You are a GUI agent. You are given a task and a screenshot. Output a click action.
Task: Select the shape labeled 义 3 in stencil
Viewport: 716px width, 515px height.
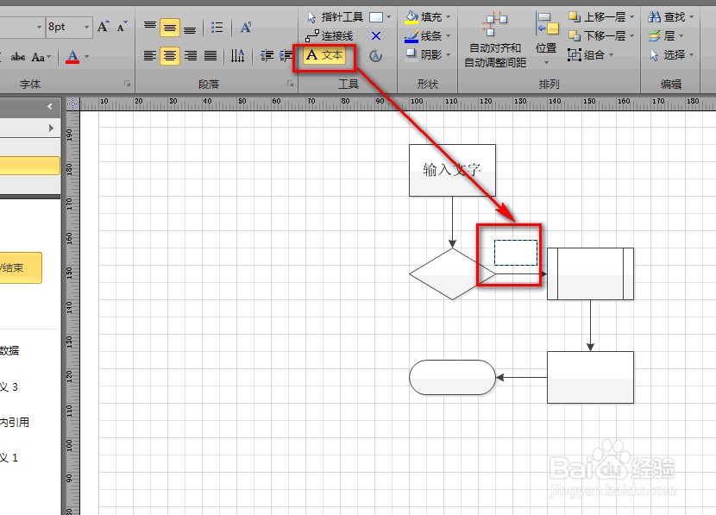[9, 387]
